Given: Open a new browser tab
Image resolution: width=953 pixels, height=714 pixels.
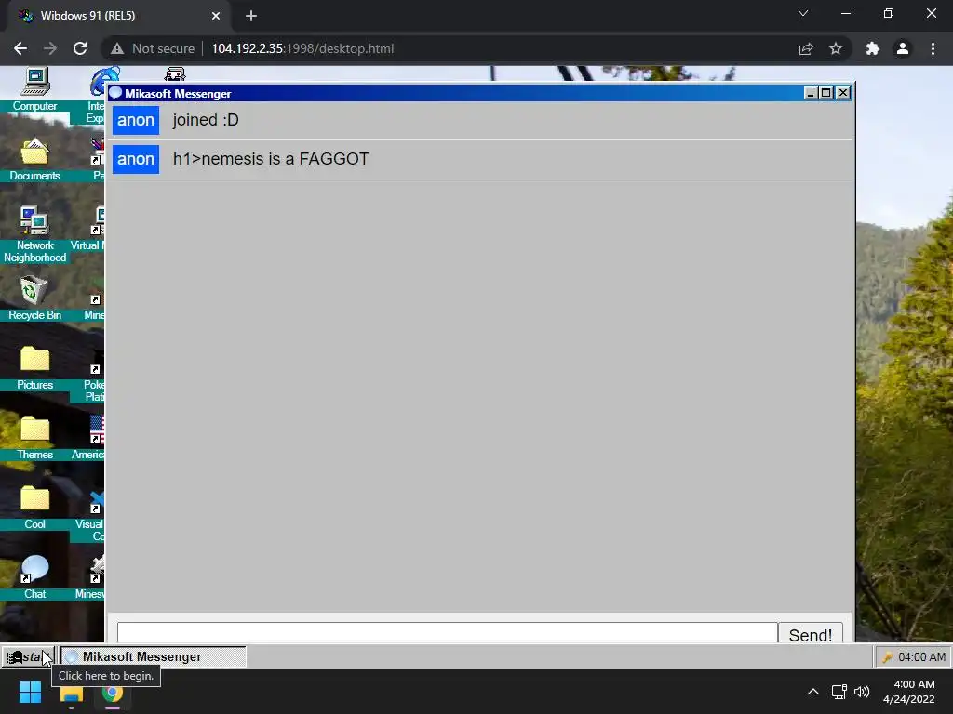Looking at the screenshot, I should (251, 16).
